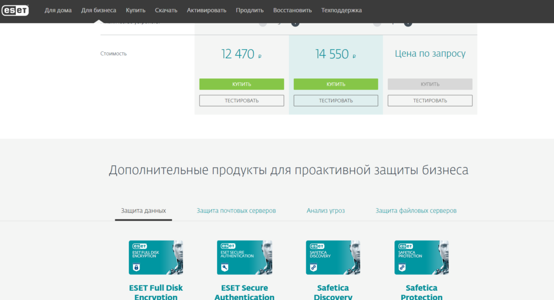This screenshot has width=554, height=300.
Task: Select the Защита данных tab
Action: point(143,211)
